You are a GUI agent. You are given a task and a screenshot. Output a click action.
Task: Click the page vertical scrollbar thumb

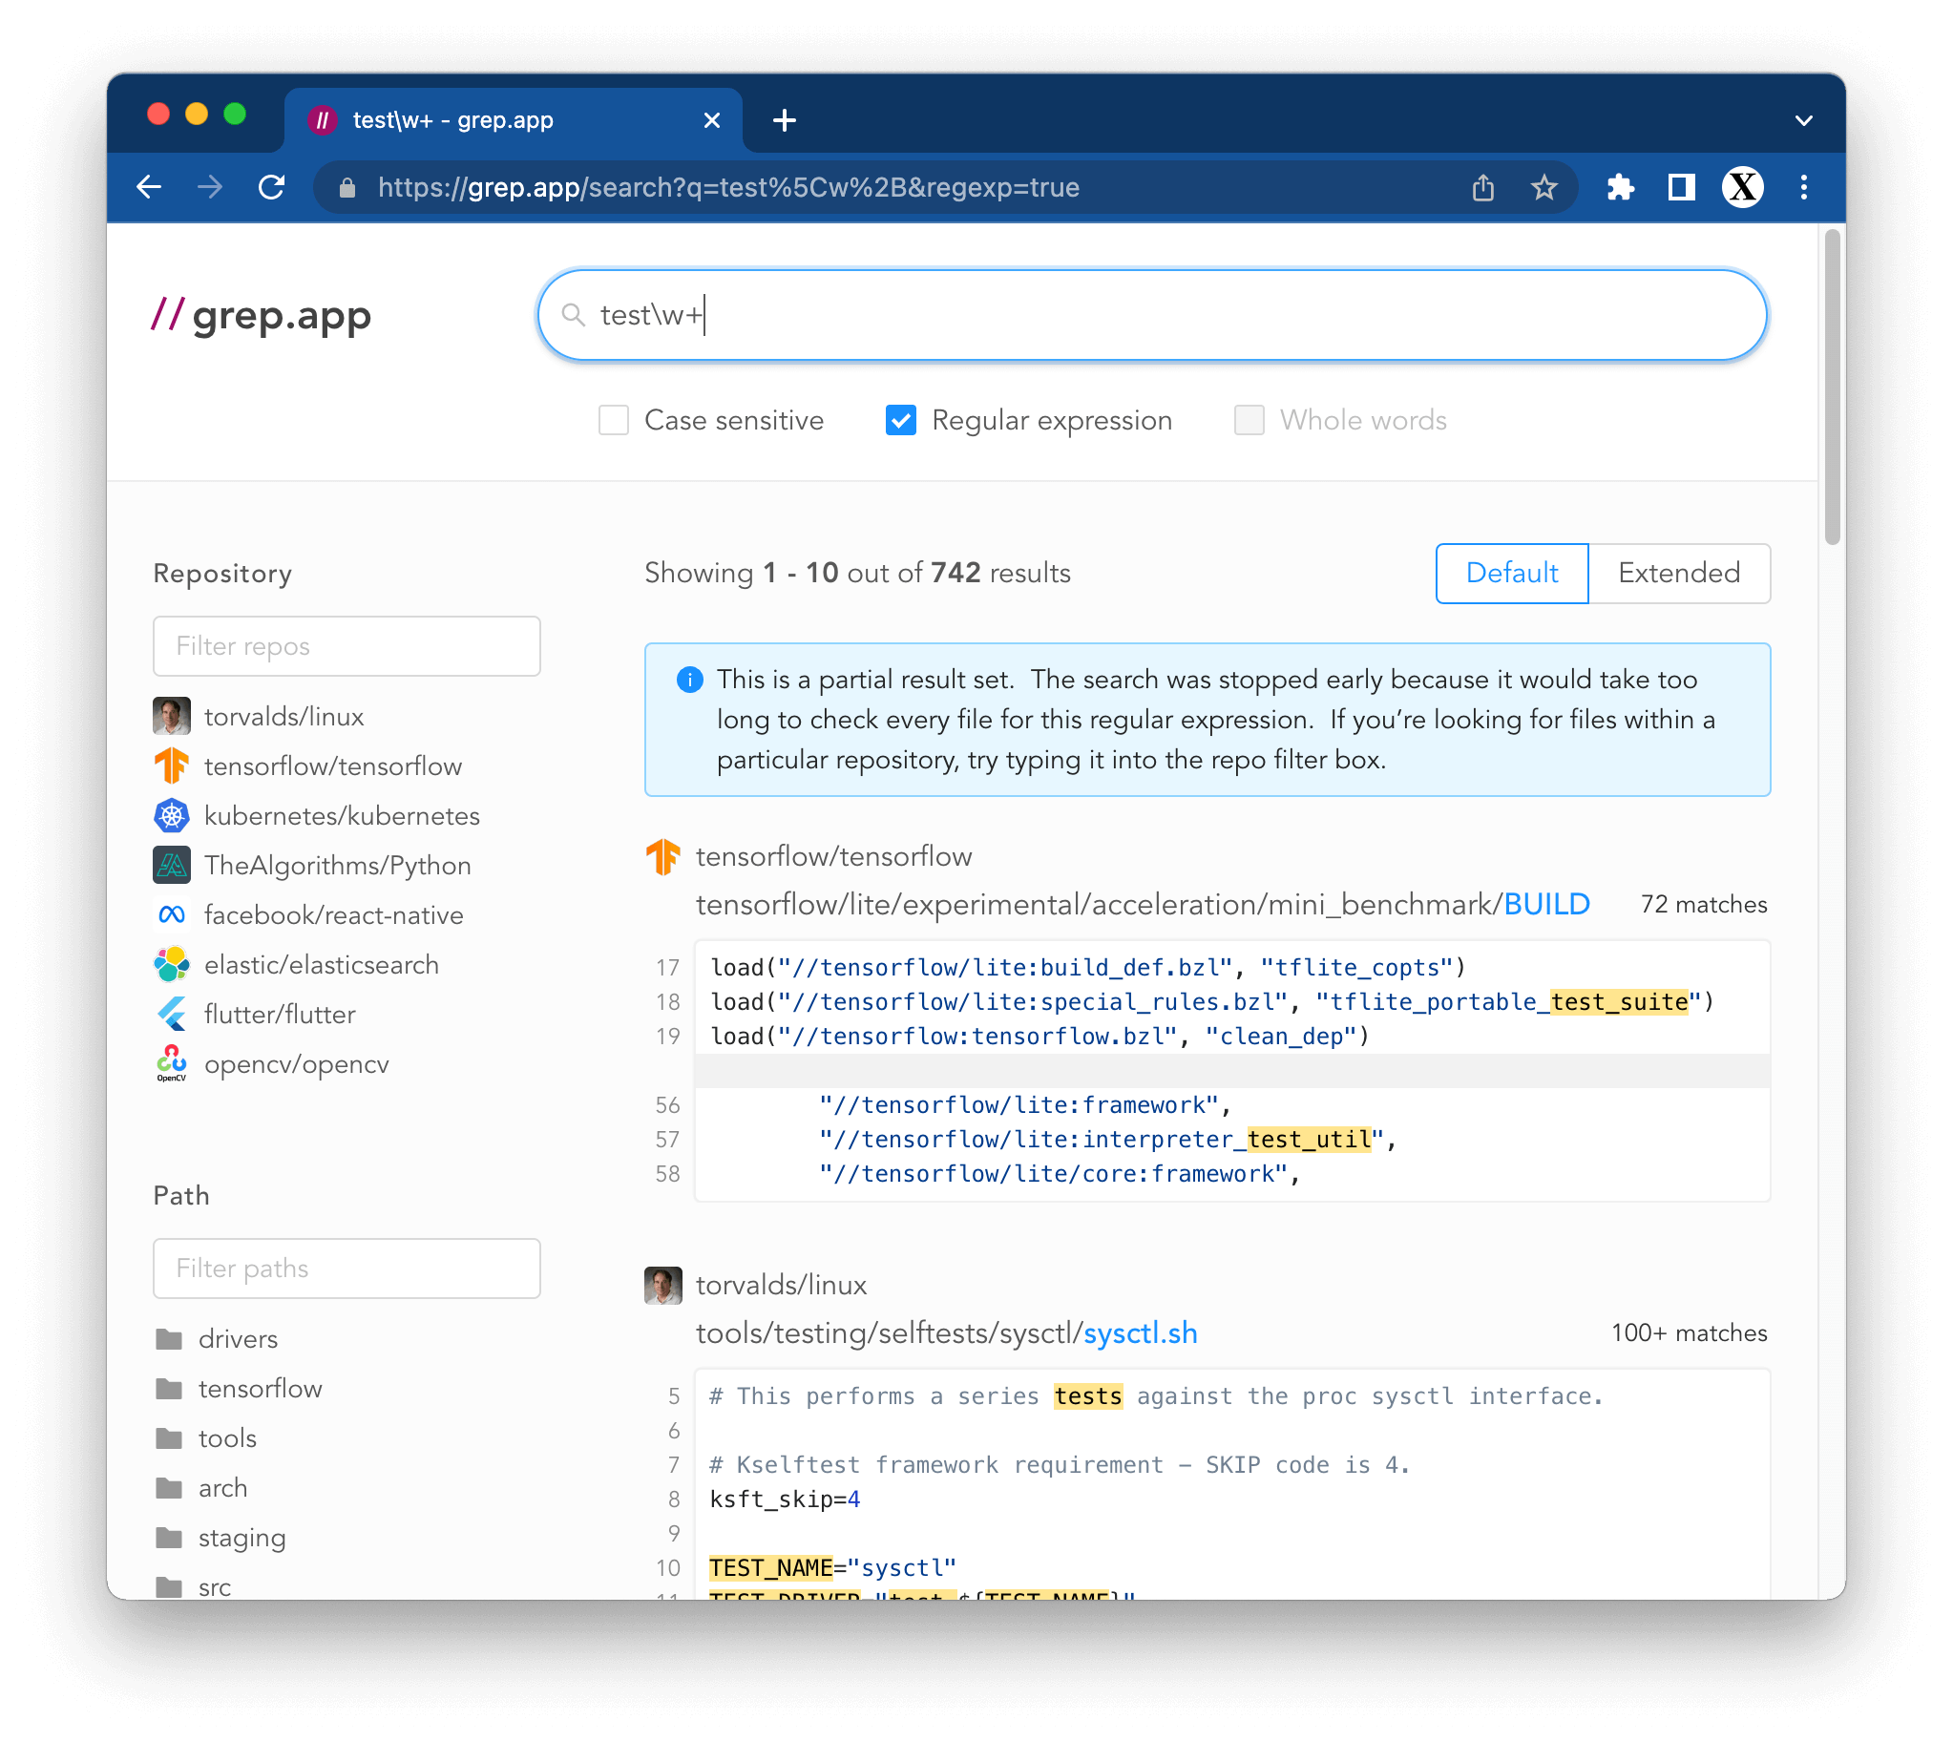click(x=1832, y=388)
